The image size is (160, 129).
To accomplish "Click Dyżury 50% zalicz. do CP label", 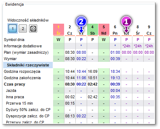I will point(28,110).
